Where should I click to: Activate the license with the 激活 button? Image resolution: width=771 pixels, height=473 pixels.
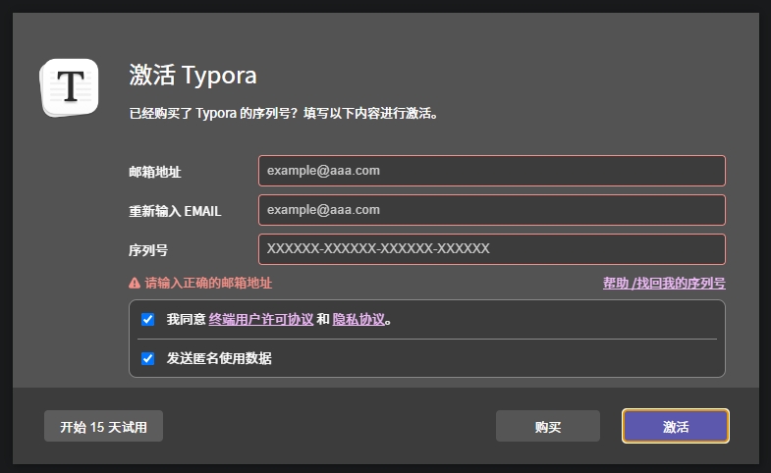tap(676, 426)
